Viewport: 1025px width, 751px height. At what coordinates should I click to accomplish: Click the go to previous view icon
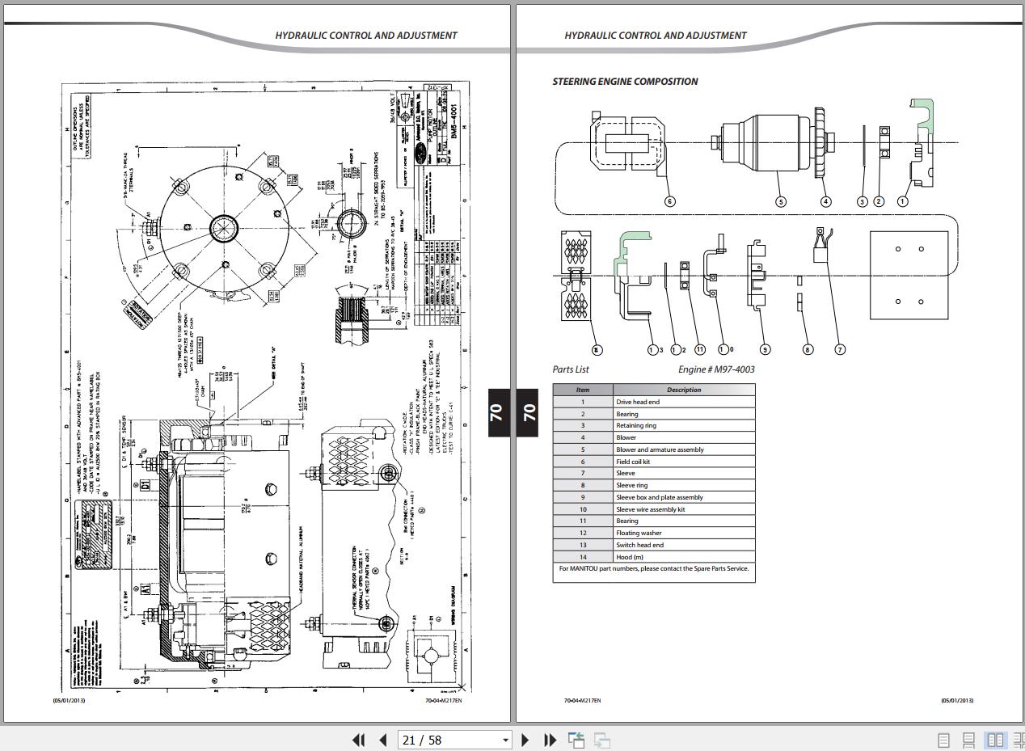pos(576,740)
